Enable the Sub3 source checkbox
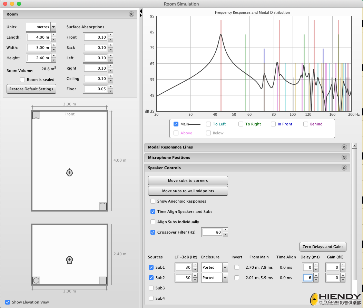The height and width of the screenshot is (308, 363). point(151,288)
